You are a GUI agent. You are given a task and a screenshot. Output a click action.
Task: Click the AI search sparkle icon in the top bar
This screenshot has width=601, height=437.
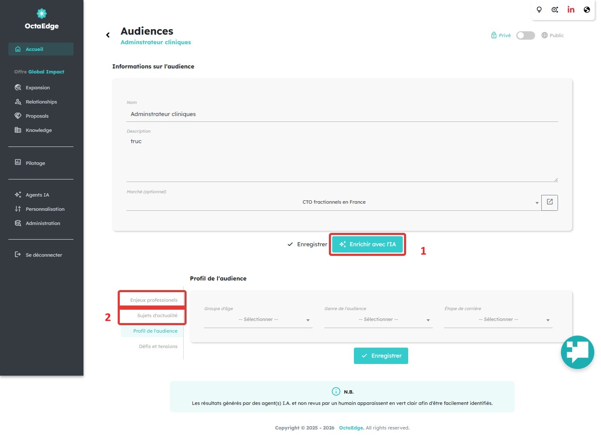(x=555, y=10)
